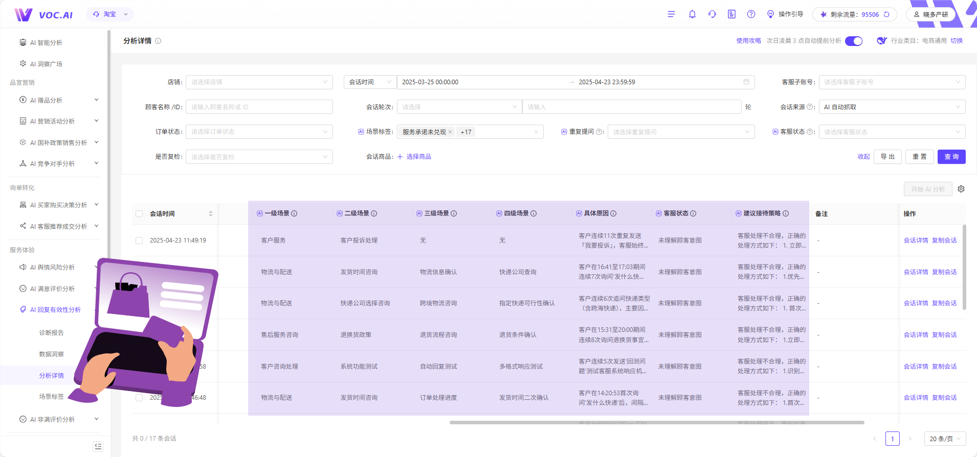Image resolution: width=977 pixels, height=457 pixels.
Task: Open the 店铺 select dropdown
Action: (x=259, y=82)
